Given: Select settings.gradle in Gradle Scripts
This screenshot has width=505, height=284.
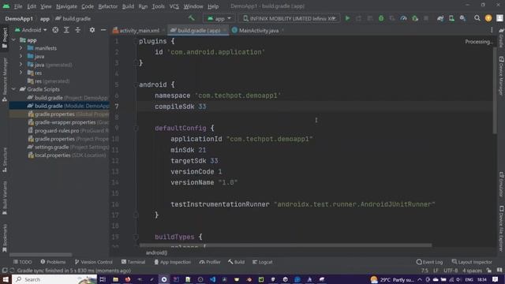Looking at the screenshot, I should click(69, 147).
